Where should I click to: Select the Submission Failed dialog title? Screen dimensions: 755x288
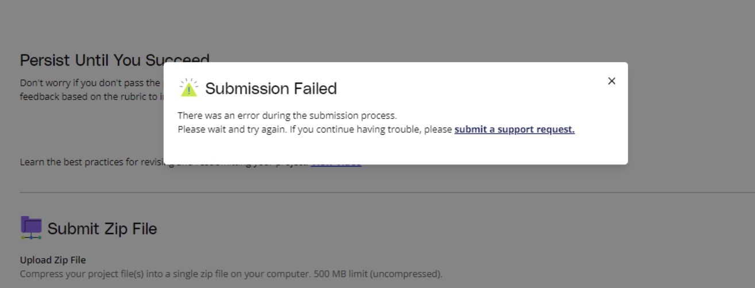click(271, 89)
